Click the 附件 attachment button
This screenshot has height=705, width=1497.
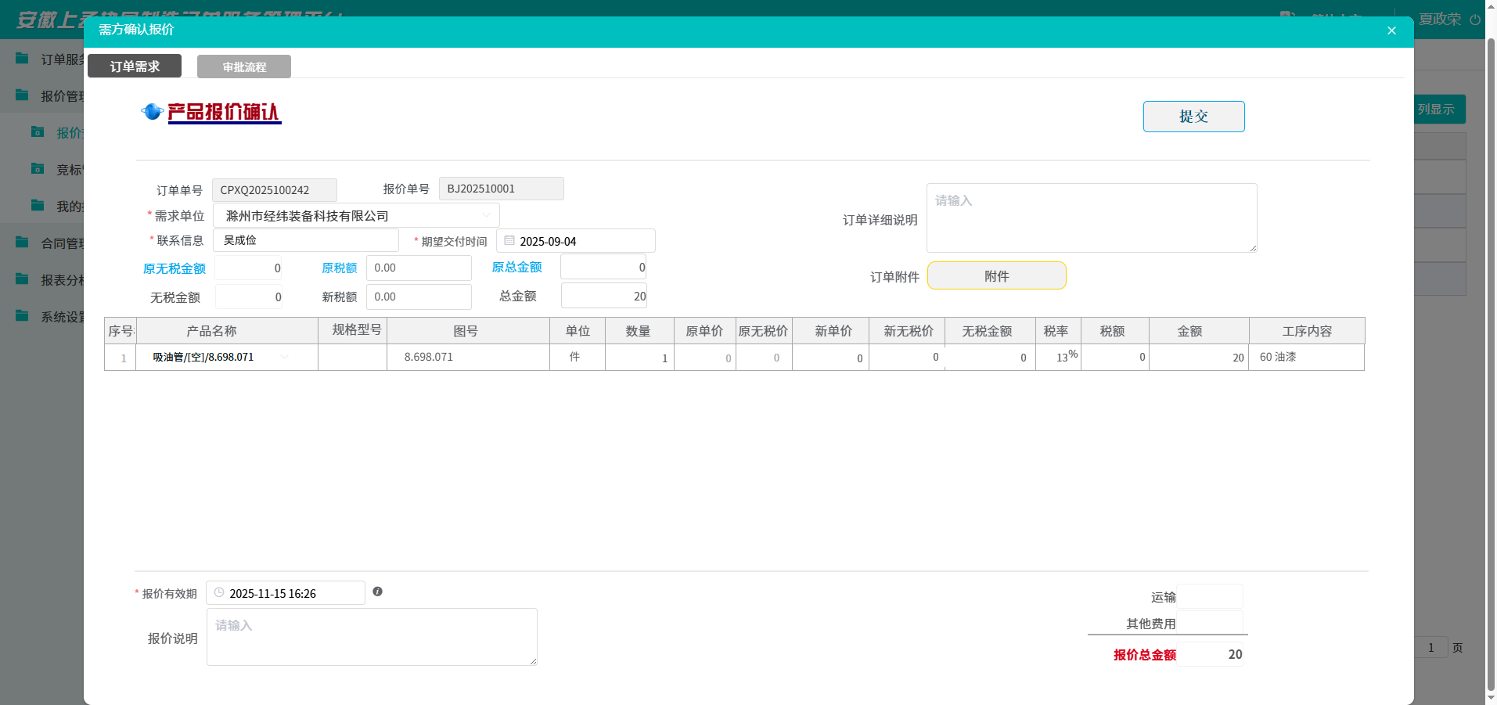(x=996, y=276)
